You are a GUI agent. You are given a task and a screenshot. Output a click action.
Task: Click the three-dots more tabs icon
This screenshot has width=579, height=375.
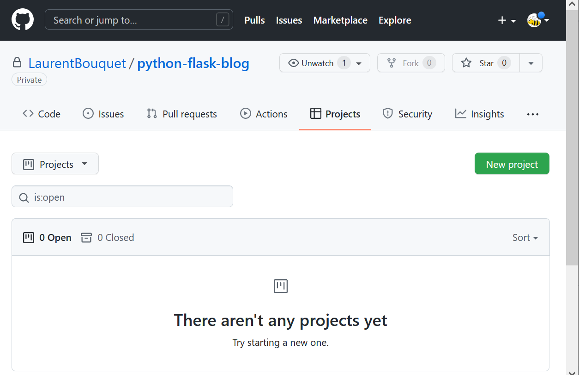(x=532, y=114)
